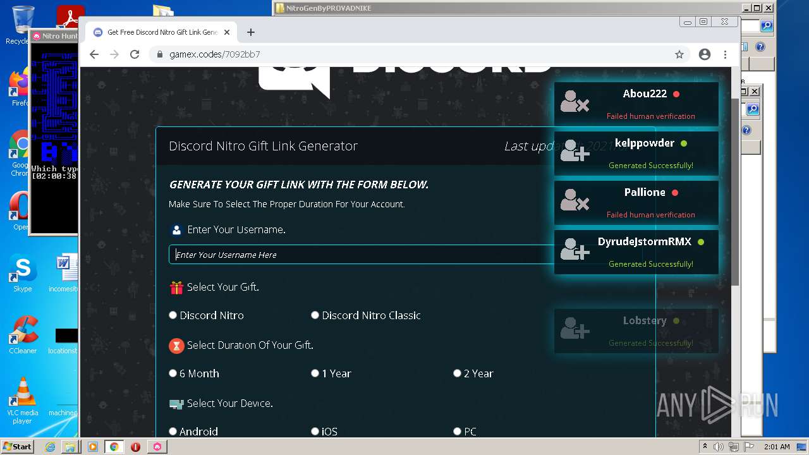This screenshot has height=455, width=809.
Task: Click search icon in NitroGenByPROVADNIKE window
Action: 767,26
